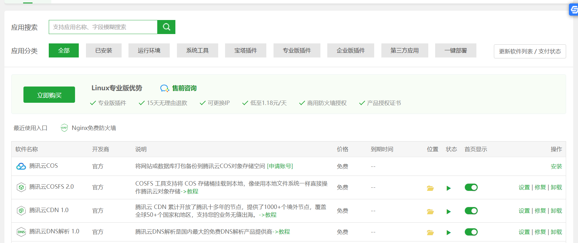
Task: Focus the 应用搜索 input field
Action: pos(103,27)
